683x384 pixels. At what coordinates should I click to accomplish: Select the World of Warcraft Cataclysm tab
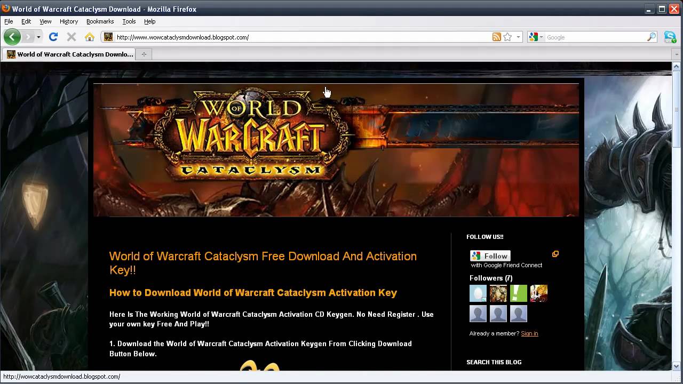69,54
